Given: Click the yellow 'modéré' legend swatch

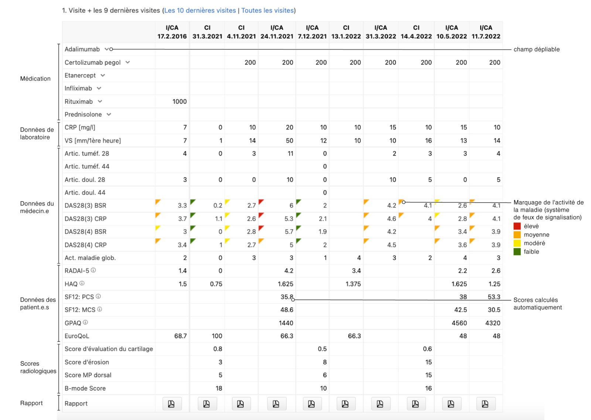Looking at the screenshot, I should click(517, 243).
